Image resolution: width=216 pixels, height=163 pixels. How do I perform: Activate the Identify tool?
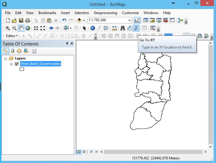tap(93, 28)
